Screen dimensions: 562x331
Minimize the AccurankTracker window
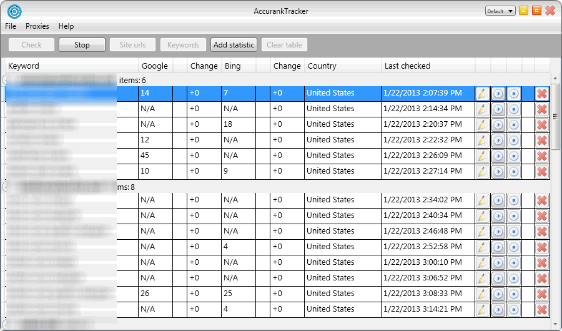[x=524, y=11]
